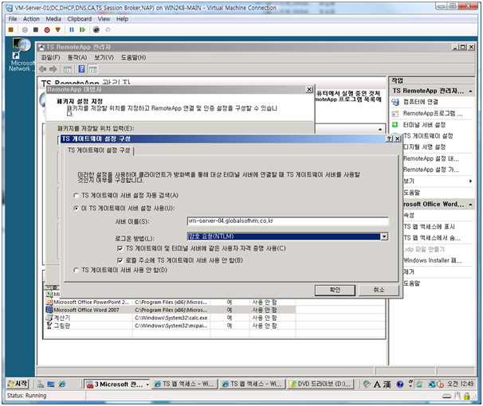Select auto-detect TS Gateway server settings radio

coord(76,195)
